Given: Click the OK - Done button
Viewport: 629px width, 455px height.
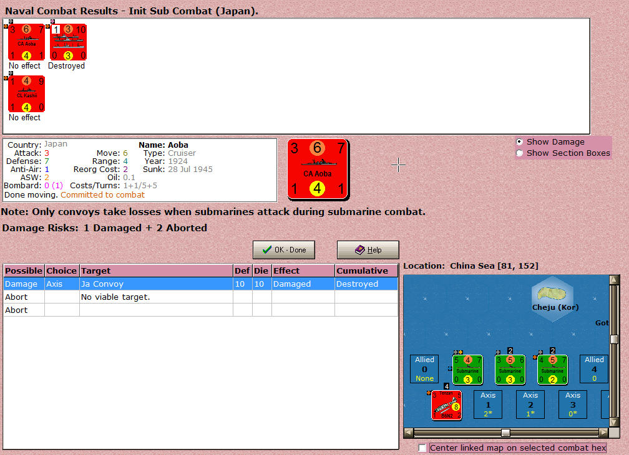Looking at the screenshot, I should [x=283, y=250].
